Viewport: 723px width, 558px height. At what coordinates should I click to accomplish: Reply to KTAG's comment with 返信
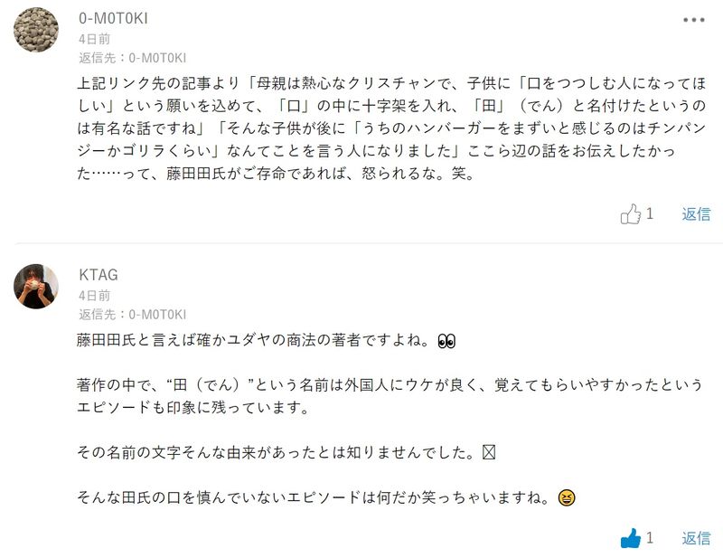[x=696, y=538]
